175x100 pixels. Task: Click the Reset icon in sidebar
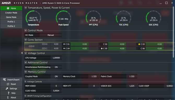pyautogui.click(x=8, y=84)
